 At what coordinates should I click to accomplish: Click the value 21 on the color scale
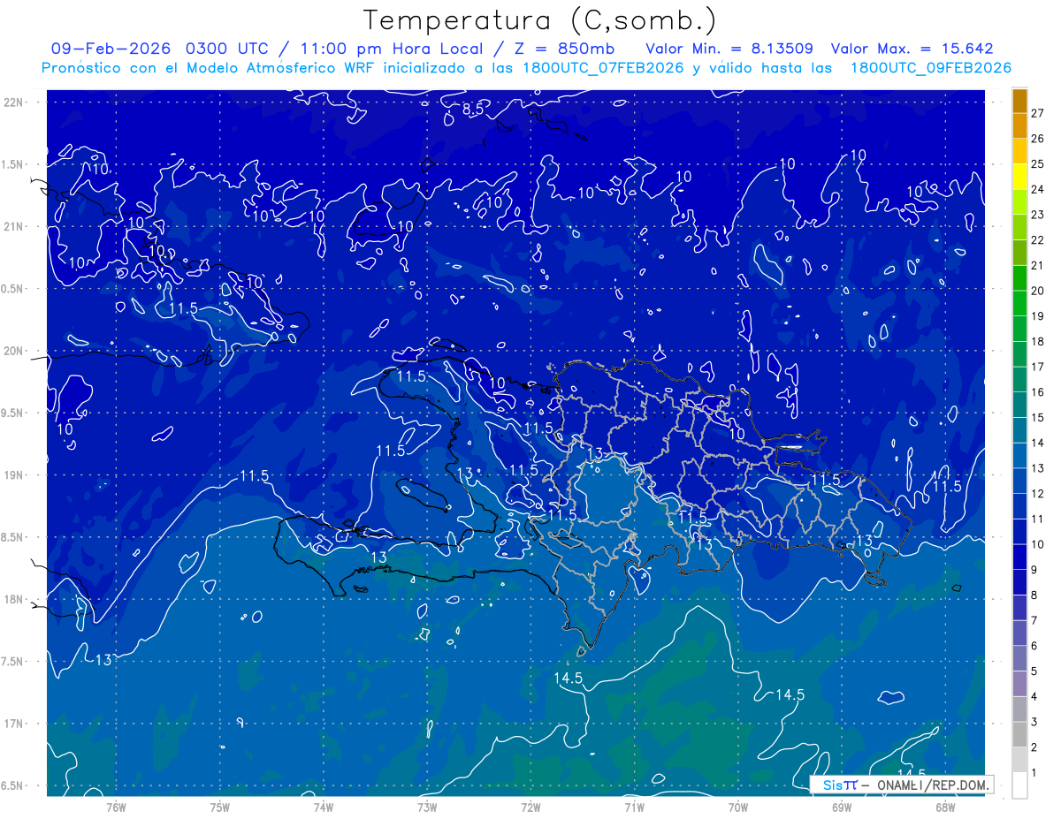[x=1038, y=265]
